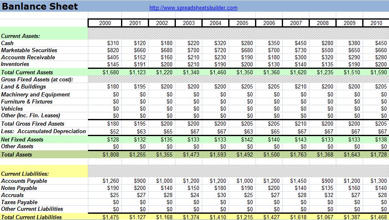Select 2000 Total Assets value $1,808

click(x=111, y=155)
